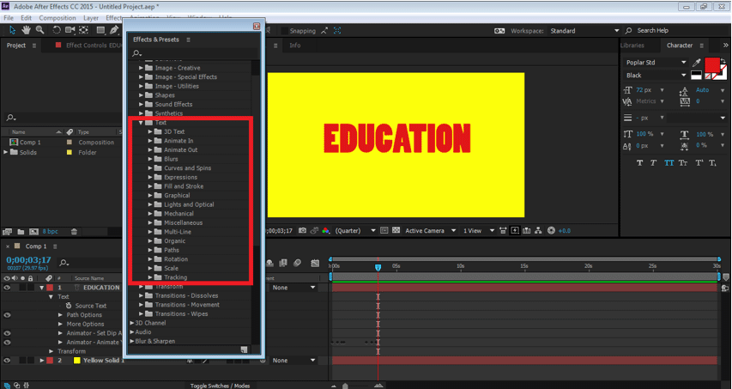The height and width of the screenshot is (389, 732).
Task: Click the Reset Exposure icon
Action: point(551,231)
